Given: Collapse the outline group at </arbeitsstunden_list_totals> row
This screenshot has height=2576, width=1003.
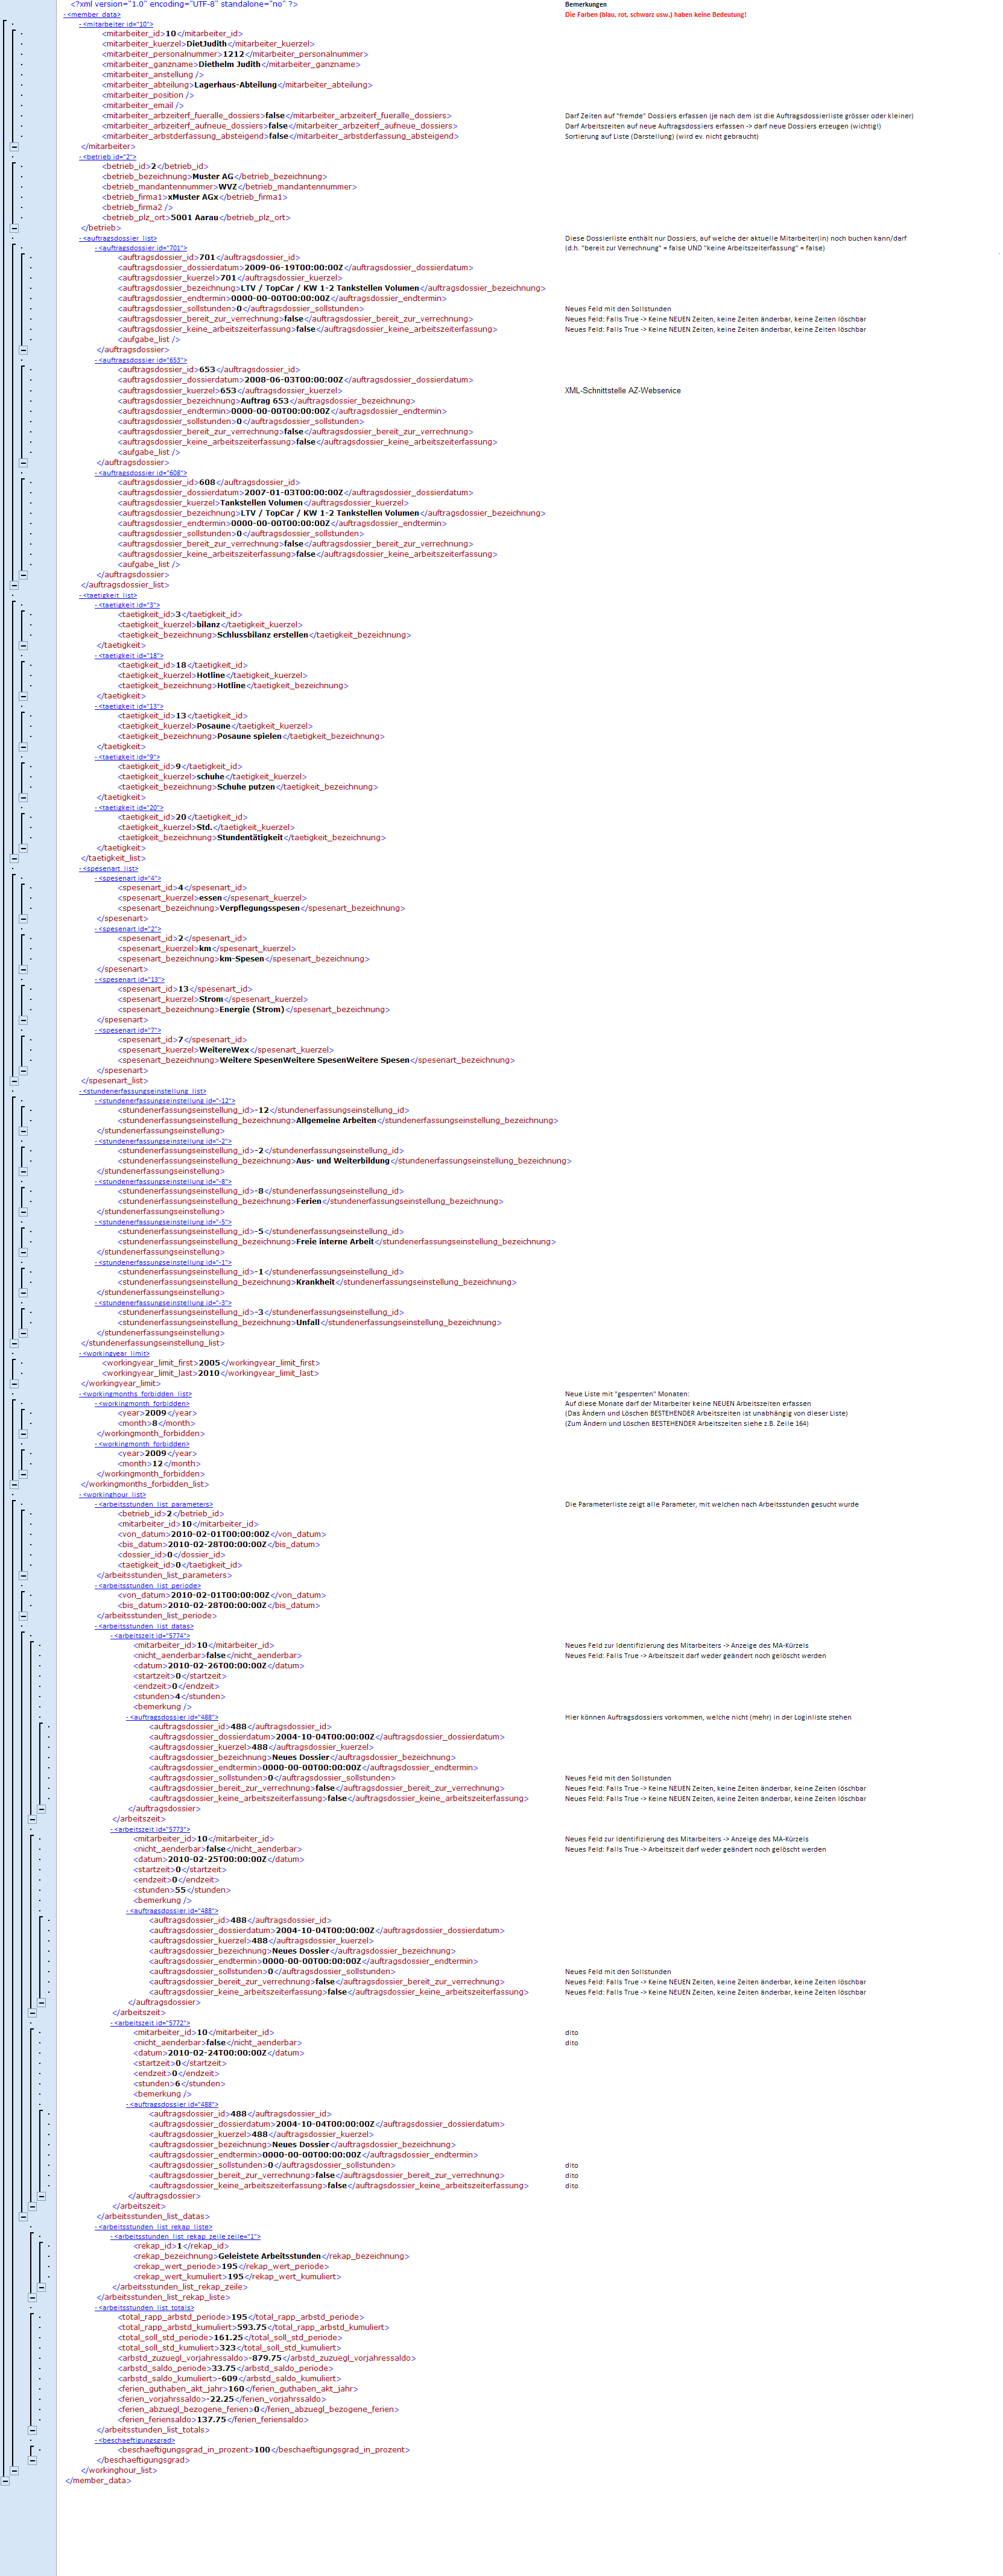Looking at the screenshot, I should [x=32, y=2430].
